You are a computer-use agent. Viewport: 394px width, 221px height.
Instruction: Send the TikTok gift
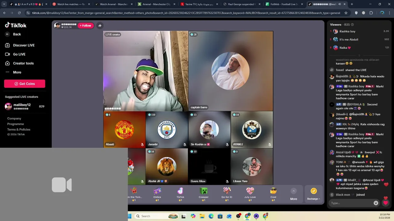click(180, 194)
